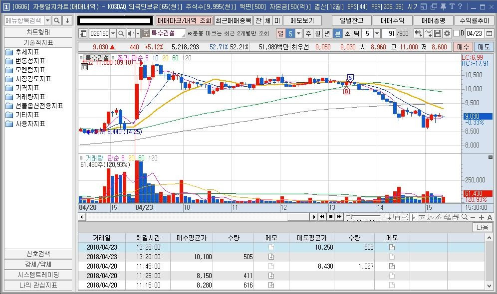The image size is (497, 294).
Task: Open the menu search dropdown arrow
Action: pos(47,20)
